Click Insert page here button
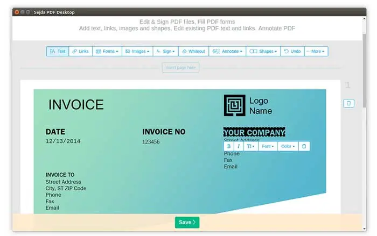The image size is (377, 236). pyautogui.click(x=180, y=68)
